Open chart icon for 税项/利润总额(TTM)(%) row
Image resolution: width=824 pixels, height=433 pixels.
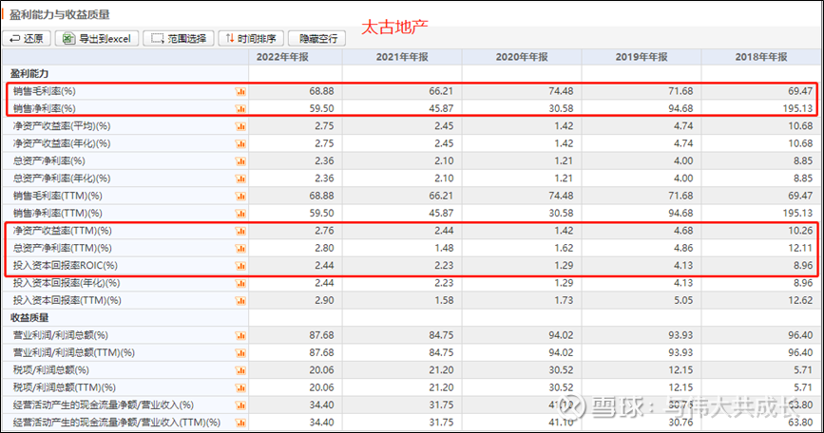pos(240,387)
